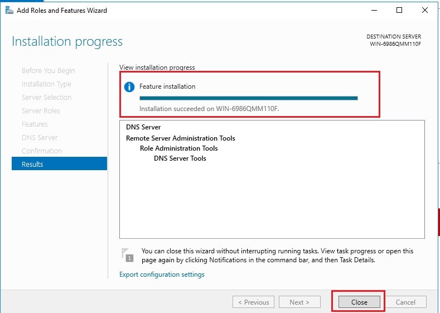Click the Installation succeeded status text

point(209,109)
